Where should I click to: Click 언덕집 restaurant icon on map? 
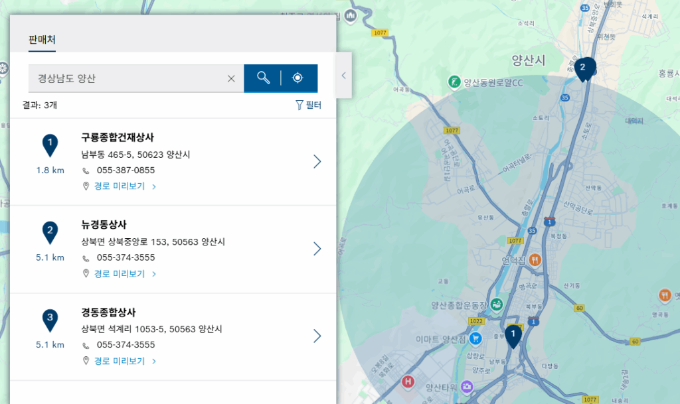click(x=535, y=260)
